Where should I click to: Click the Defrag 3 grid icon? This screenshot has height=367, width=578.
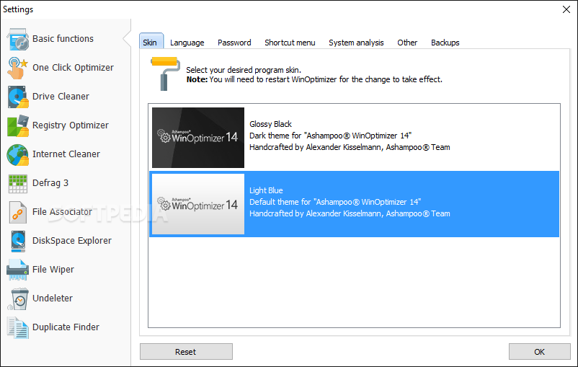tap(18, 184)
